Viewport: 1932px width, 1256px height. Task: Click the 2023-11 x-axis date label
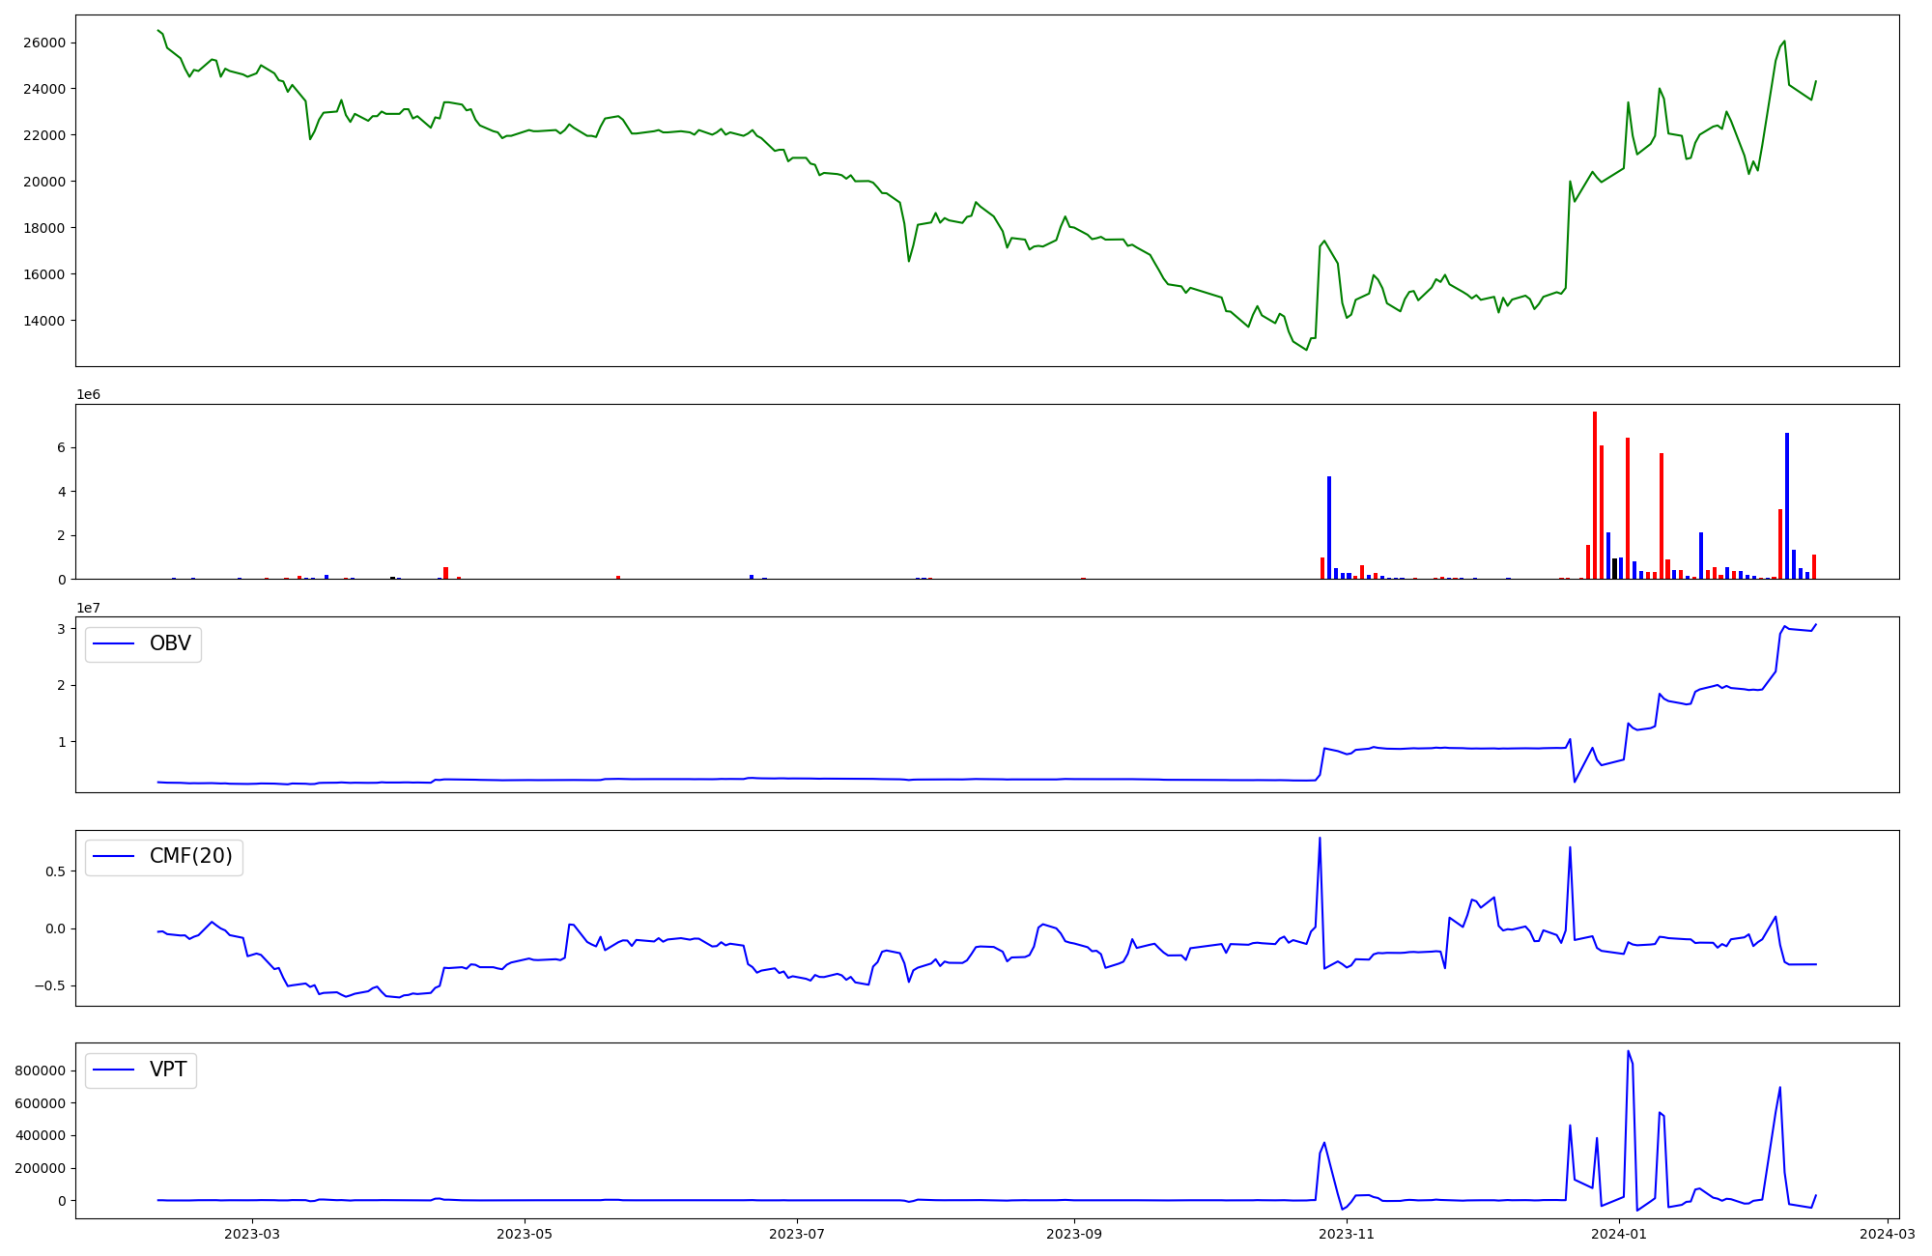(x=1347, y=1234)
